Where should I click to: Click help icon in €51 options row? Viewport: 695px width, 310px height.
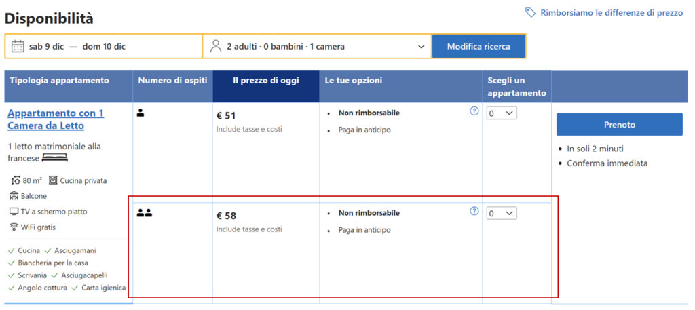[x=474, y=111]
